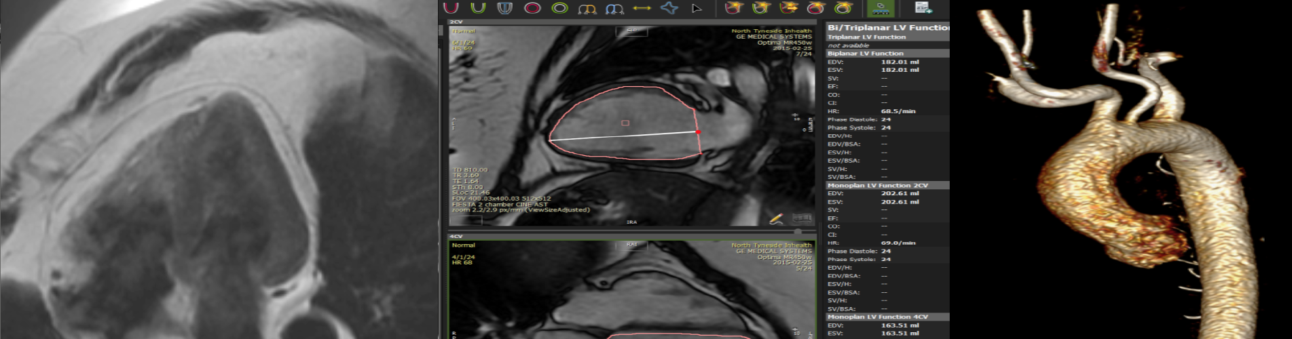Pick the green ring contour tool
This screenshot has width=1292, height=339.
point(559,8)
